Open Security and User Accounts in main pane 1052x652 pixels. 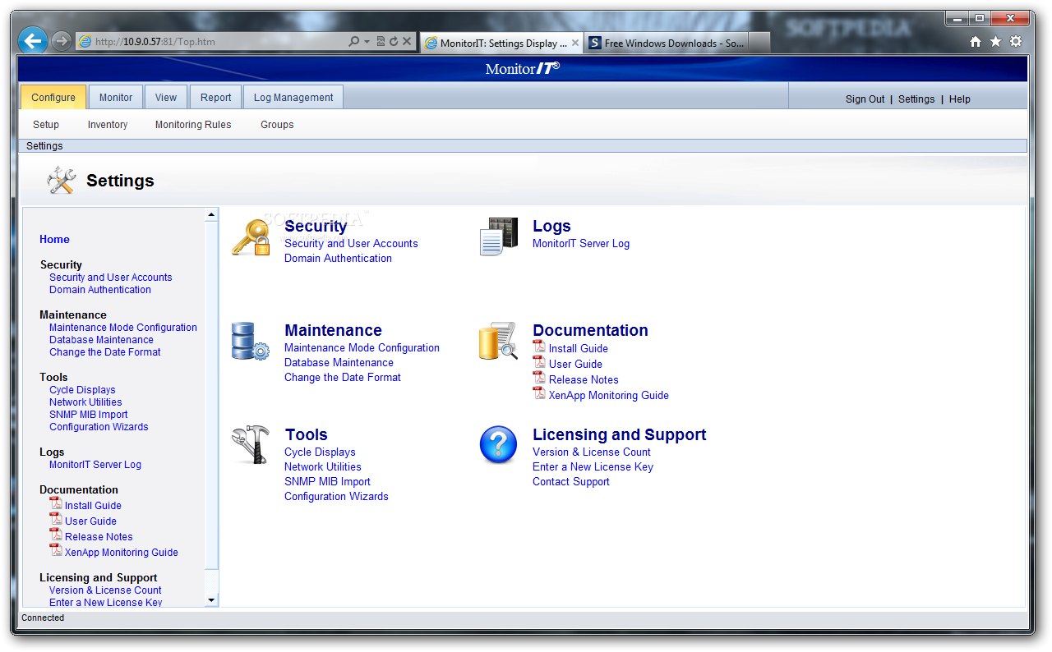[351, 243]
